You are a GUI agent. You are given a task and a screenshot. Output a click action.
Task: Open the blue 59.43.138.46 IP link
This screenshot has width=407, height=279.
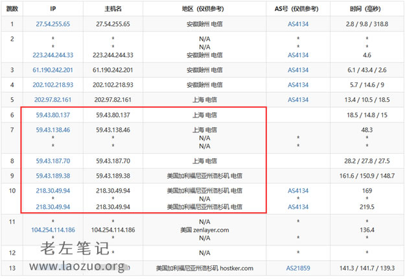[53, 130]
